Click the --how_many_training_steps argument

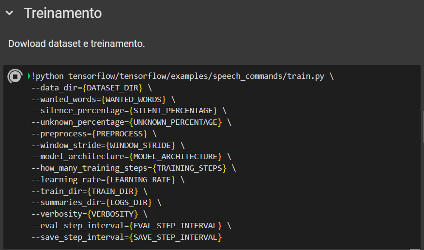91,168
